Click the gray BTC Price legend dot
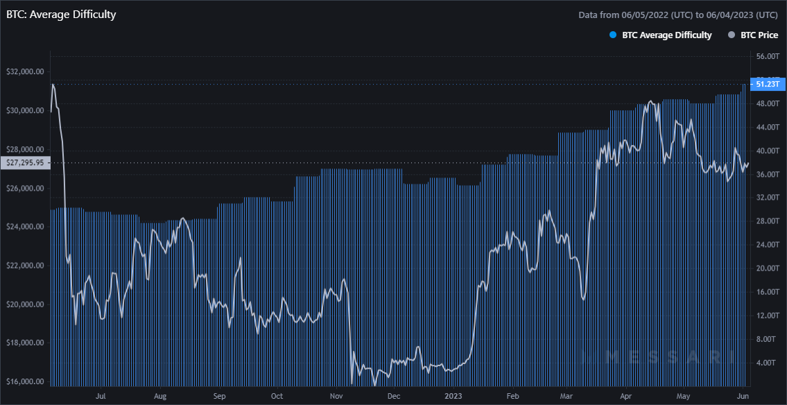 (732, 35)
